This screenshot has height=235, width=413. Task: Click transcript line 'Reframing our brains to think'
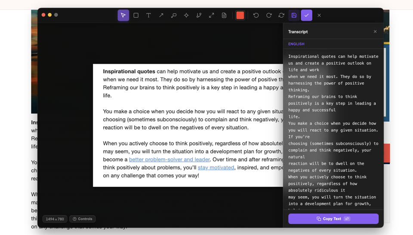323,97
